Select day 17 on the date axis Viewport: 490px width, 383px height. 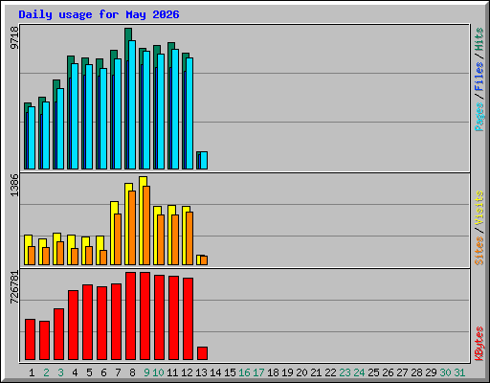[258, 372]
